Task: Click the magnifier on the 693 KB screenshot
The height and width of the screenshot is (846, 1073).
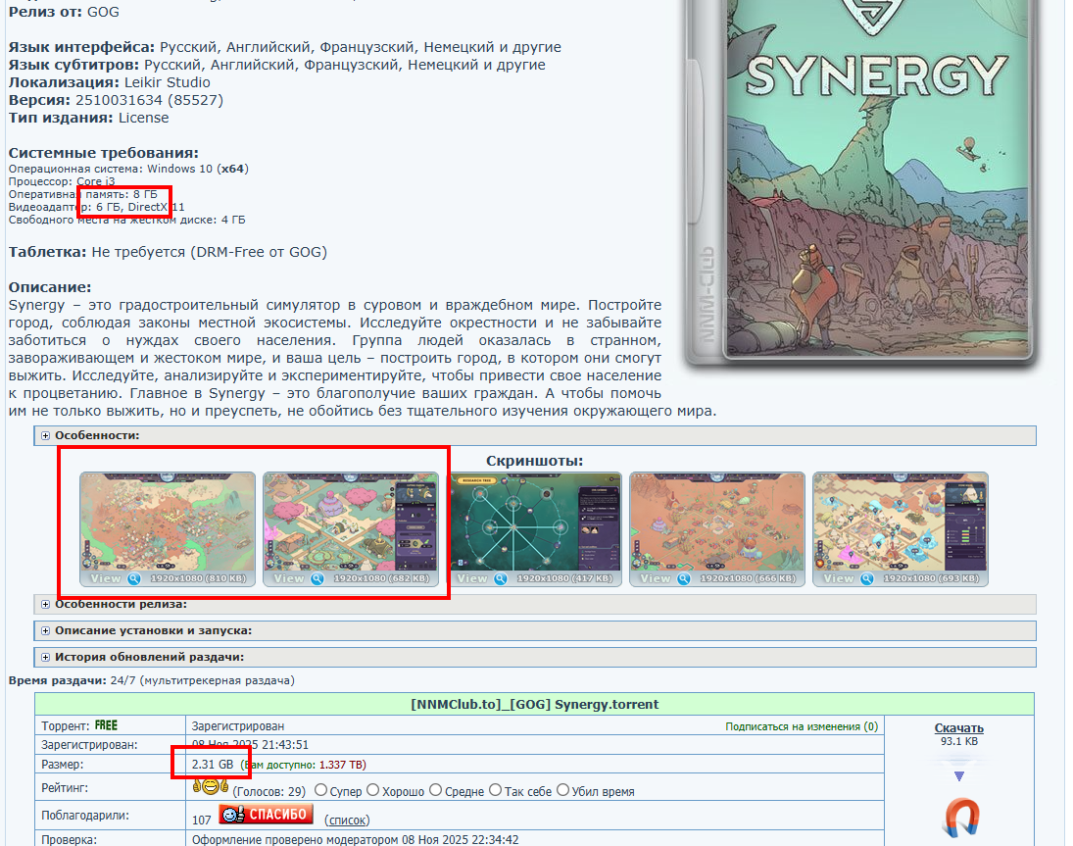Action: click(x=867, y=578)
